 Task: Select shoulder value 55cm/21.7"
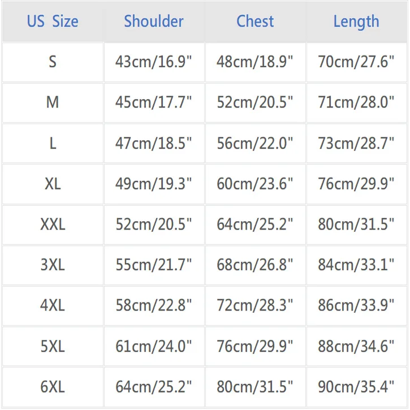pyautogui.click(x=154, y=265)
